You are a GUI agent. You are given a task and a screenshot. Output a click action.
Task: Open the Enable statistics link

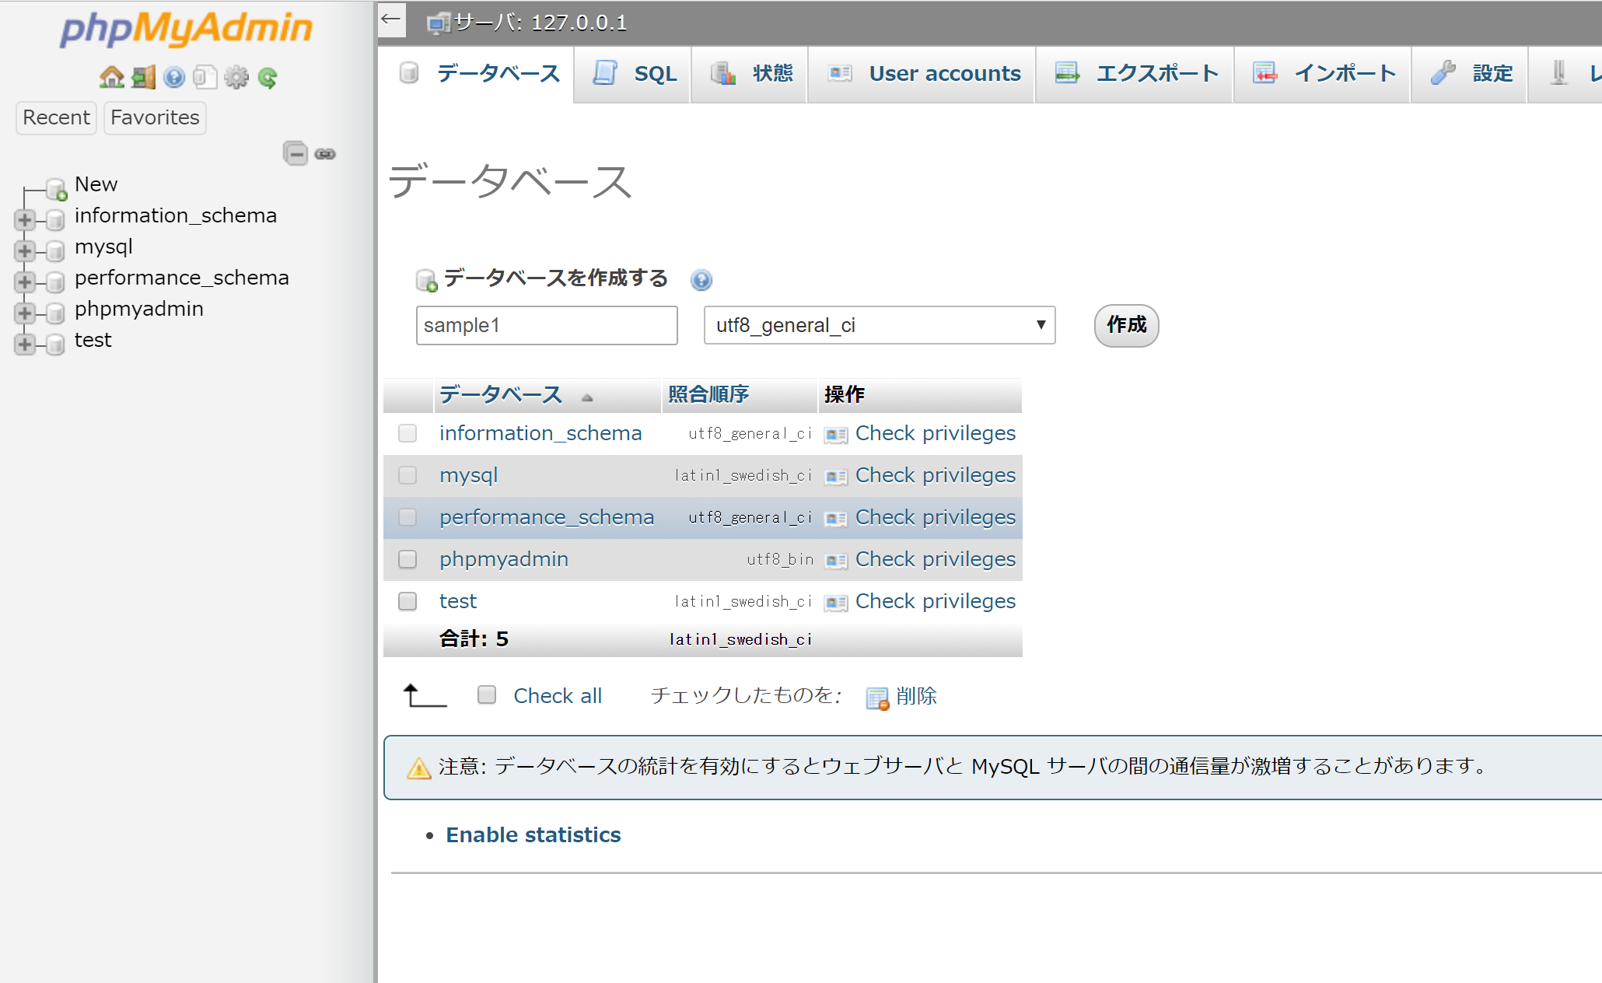[x=533, y=834]
